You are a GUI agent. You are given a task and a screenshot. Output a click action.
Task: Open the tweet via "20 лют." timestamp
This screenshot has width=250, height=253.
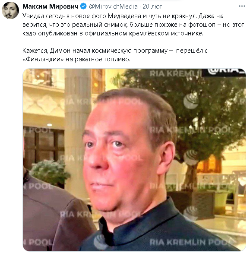point(153,6)
